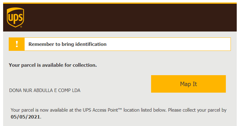Click the 'UPS Access Point' text in paragraph
Image resolution: width=238 pixels, height=126 pixels.
coord(100,110)
